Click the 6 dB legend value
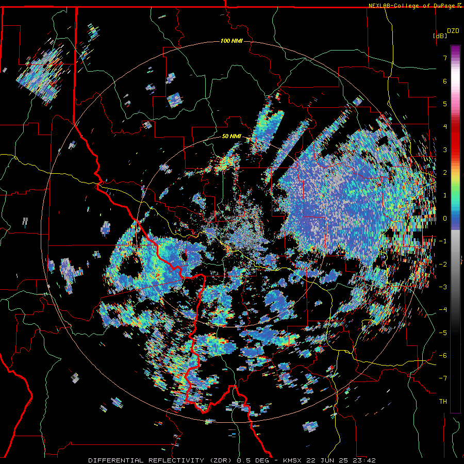 [x=445, y=81]
